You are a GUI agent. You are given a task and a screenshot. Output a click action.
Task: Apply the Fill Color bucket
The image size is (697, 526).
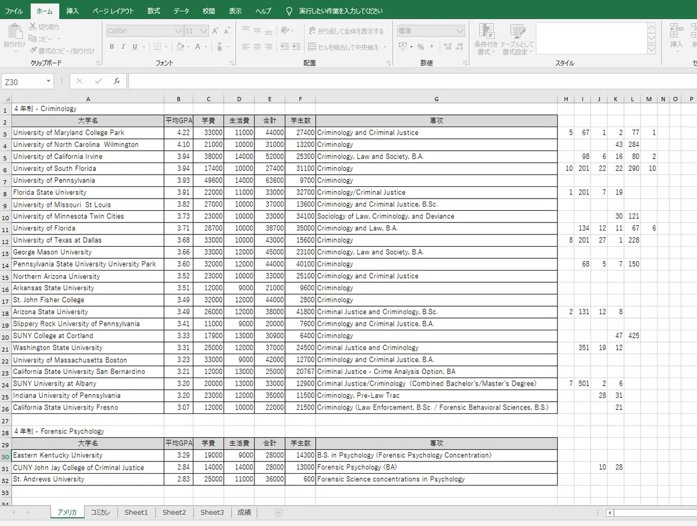(180, 47)
